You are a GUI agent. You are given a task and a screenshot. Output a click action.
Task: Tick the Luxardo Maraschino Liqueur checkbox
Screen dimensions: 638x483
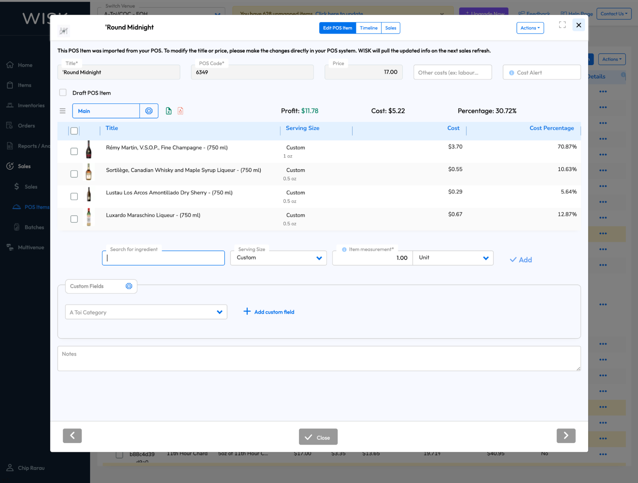[74, 219]
